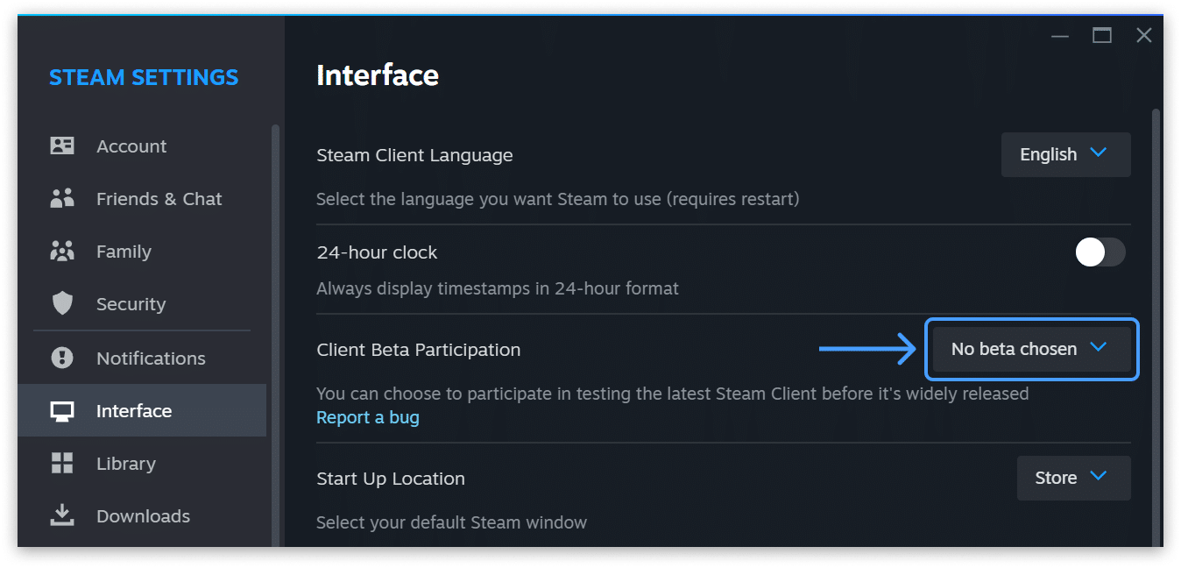Click the Library grid icon
Image resolution: width=1181 pixels, height=568 pixels.
point(62,464)
